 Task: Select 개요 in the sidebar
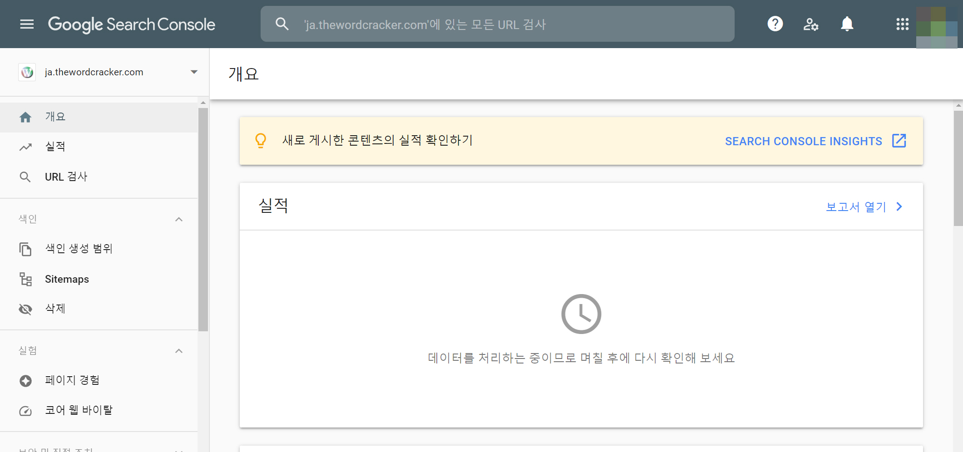click(99, 117)
